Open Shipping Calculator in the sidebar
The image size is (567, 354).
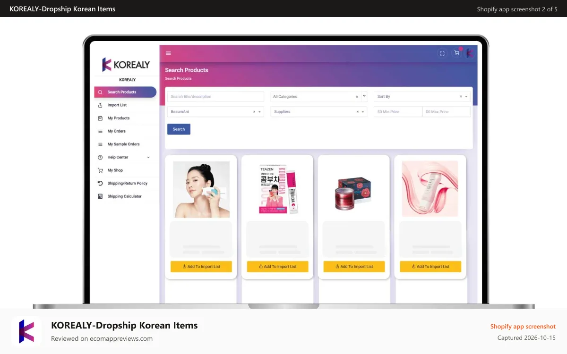125,196
